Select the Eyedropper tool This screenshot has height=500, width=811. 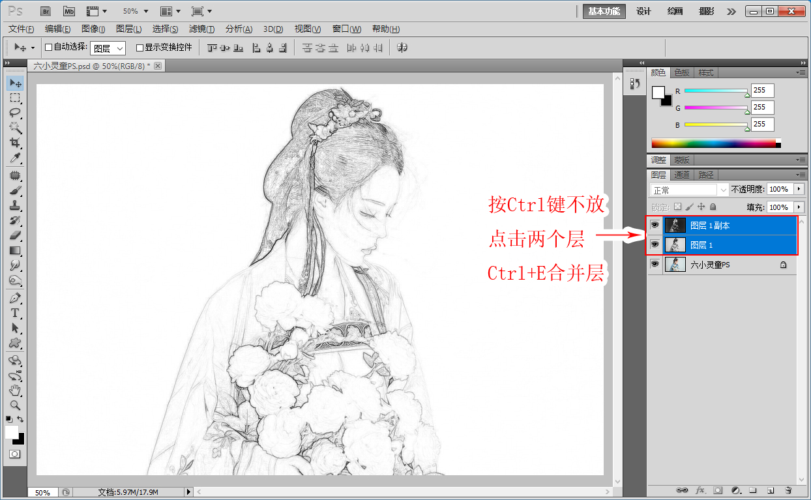click(x=15, y=158)
